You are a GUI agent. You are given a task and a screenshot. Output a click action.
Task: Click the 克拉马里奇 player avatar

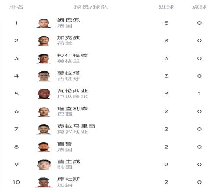point(44,130)
